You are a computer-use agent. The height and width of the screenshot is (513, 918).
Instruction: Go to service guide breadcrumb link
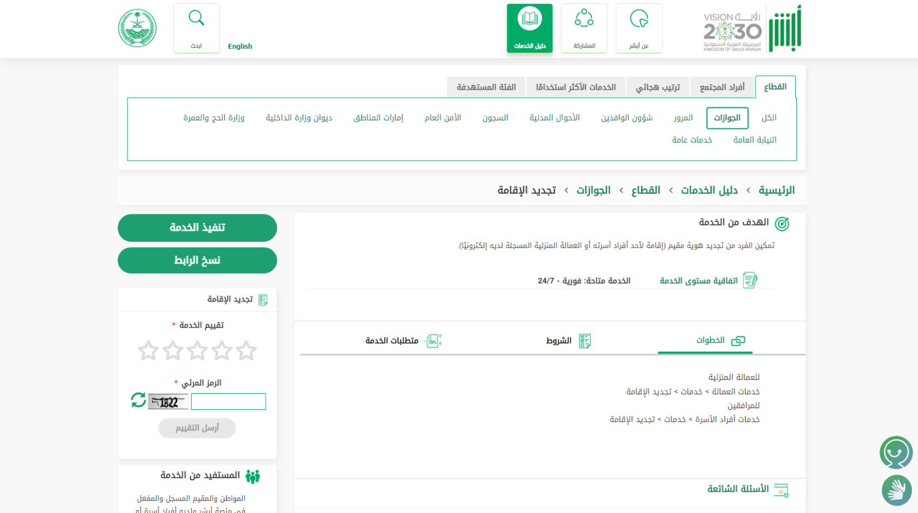coord(709,190)
